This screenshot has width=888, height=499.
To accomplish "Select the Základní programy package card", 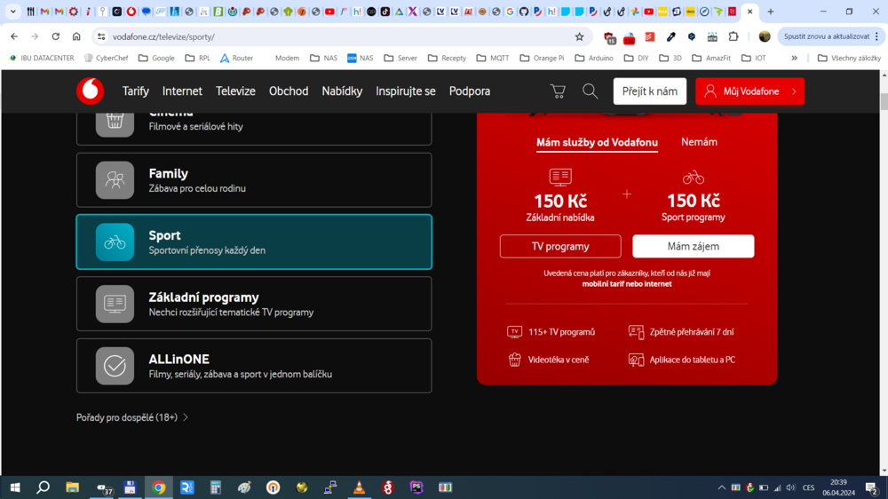I will [x=254, y=305].
